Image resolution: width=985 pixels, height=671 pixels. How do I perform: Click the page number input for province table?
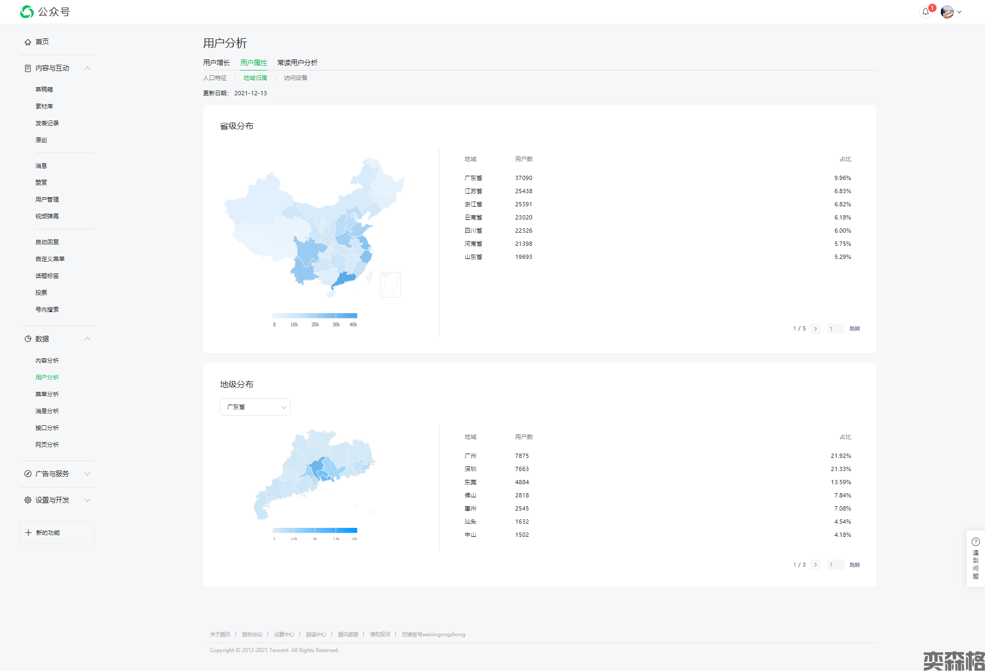tap(835, 329)
